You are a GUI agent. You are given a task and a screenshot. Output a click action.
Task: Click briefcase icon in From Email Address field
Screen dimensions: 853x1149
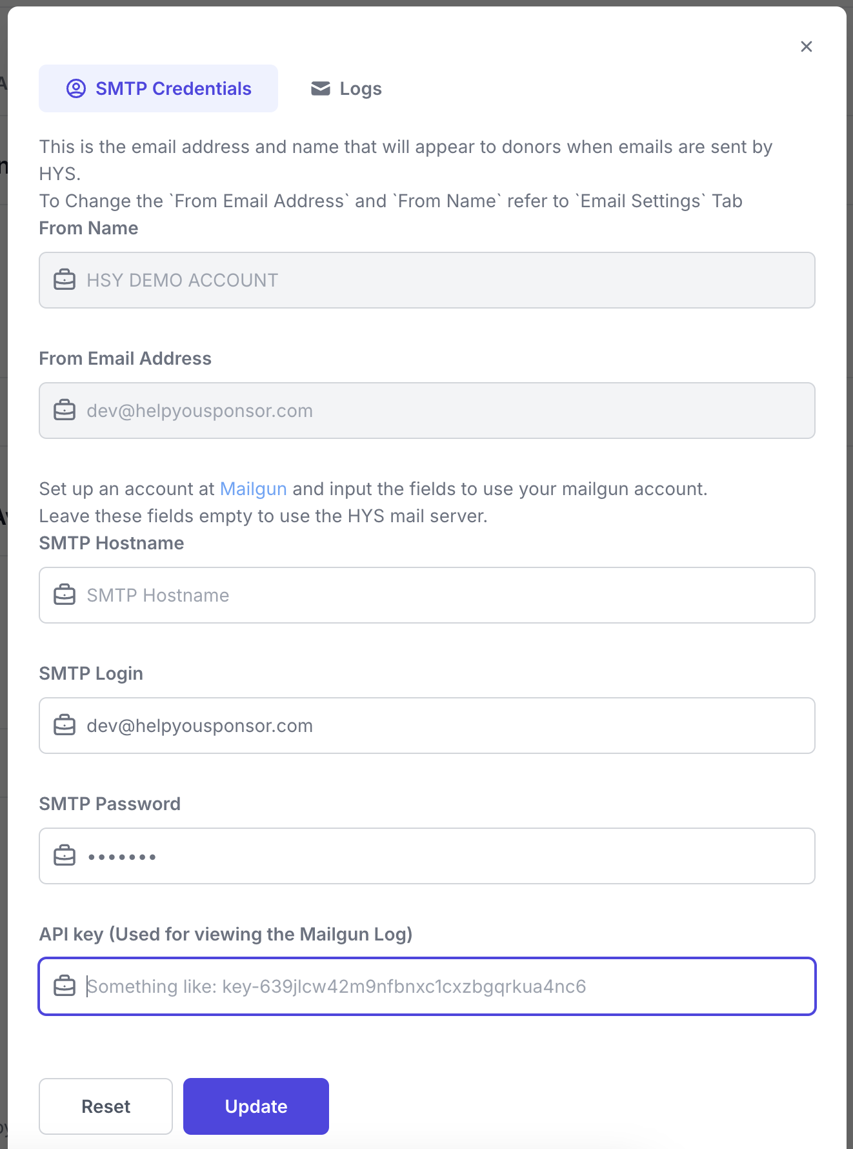[x=65, y=411]
